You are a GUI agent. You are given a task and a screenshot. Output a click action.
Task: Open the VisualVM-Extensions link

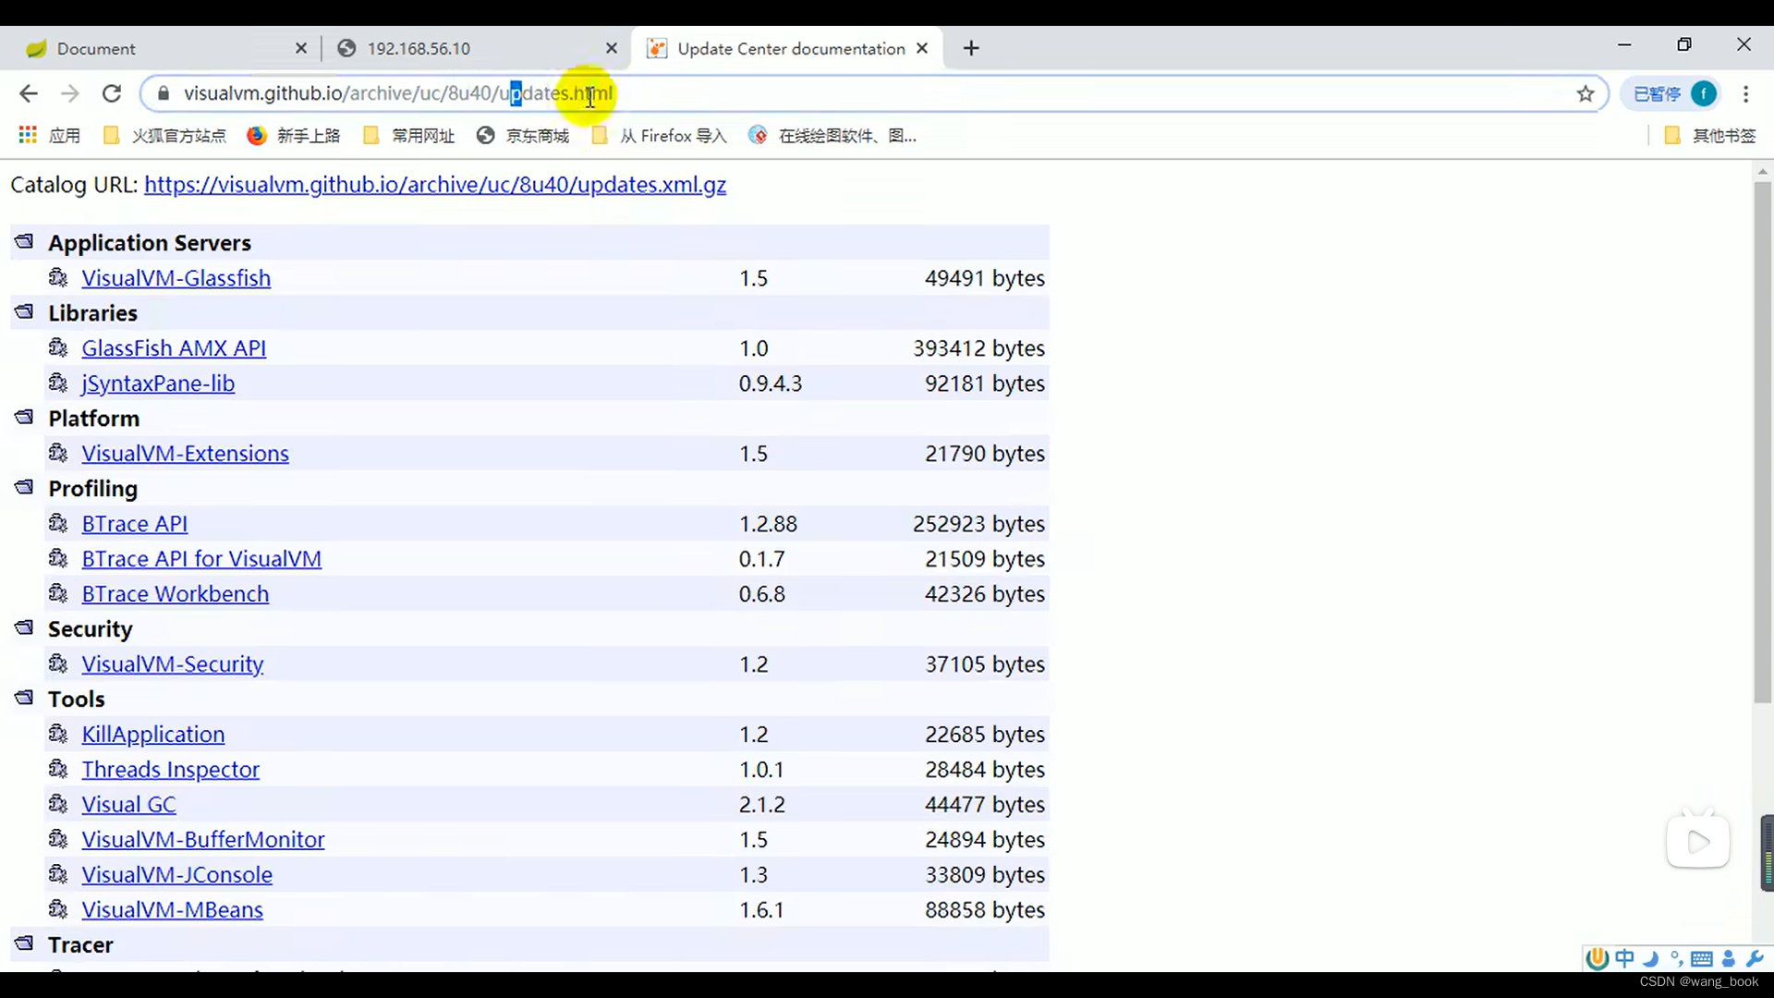tap(185, 454)
